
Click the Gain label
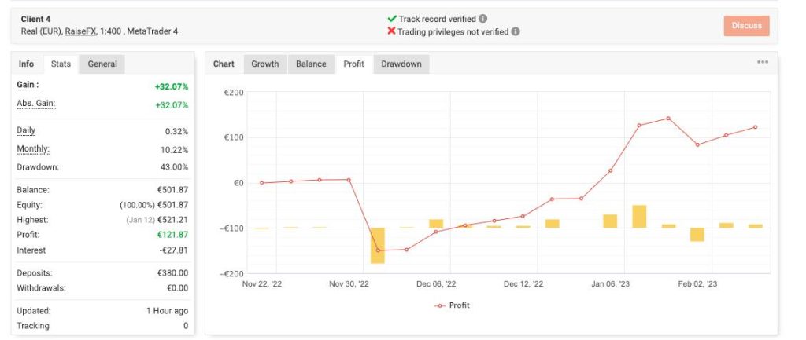click(x=28, y=85)
